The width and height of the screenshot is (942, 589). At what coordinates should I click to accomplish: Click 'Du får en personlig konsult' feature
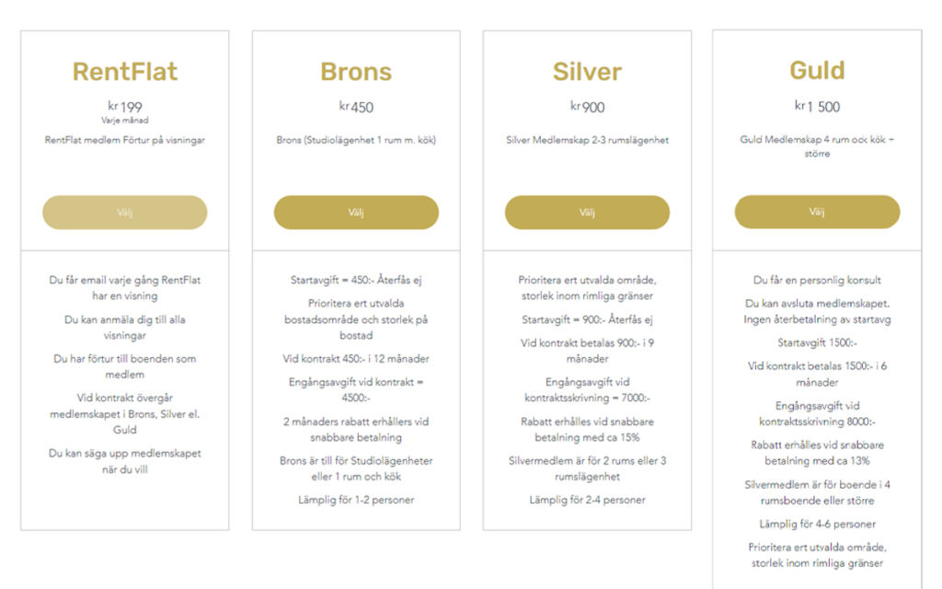(817, 280)
